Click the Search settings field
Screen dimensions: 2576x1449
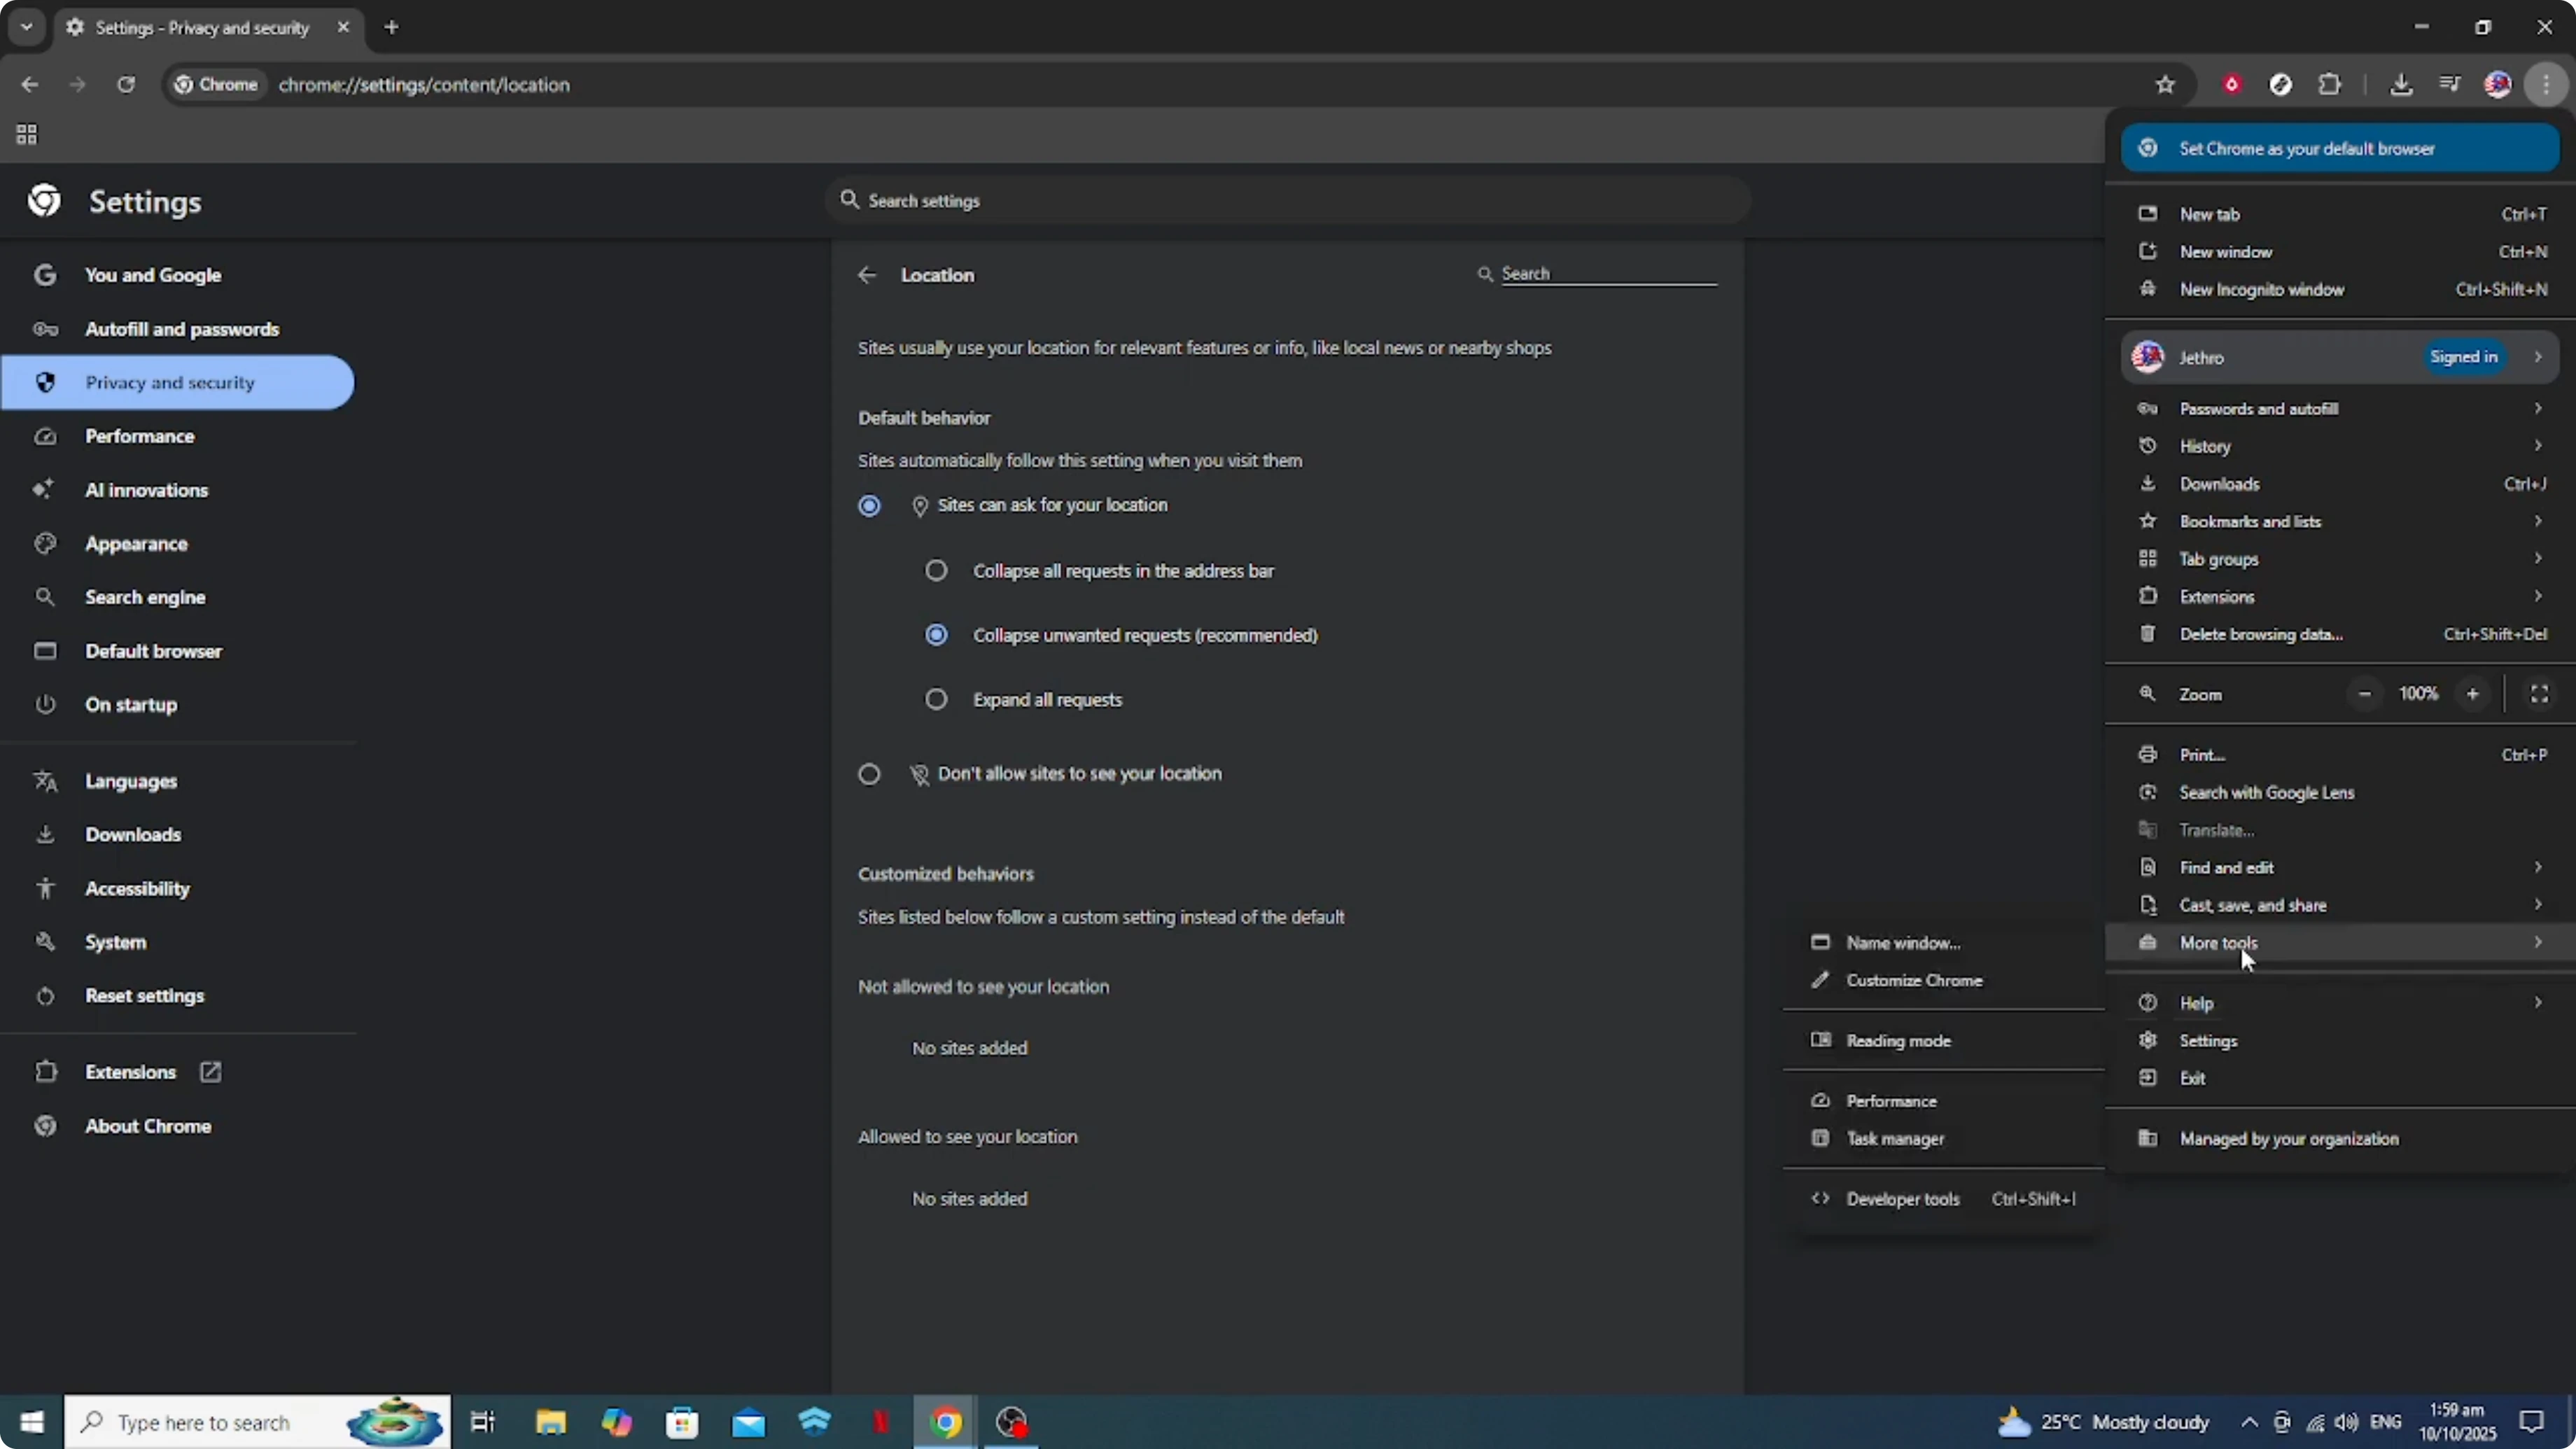tap(1286, 200)
